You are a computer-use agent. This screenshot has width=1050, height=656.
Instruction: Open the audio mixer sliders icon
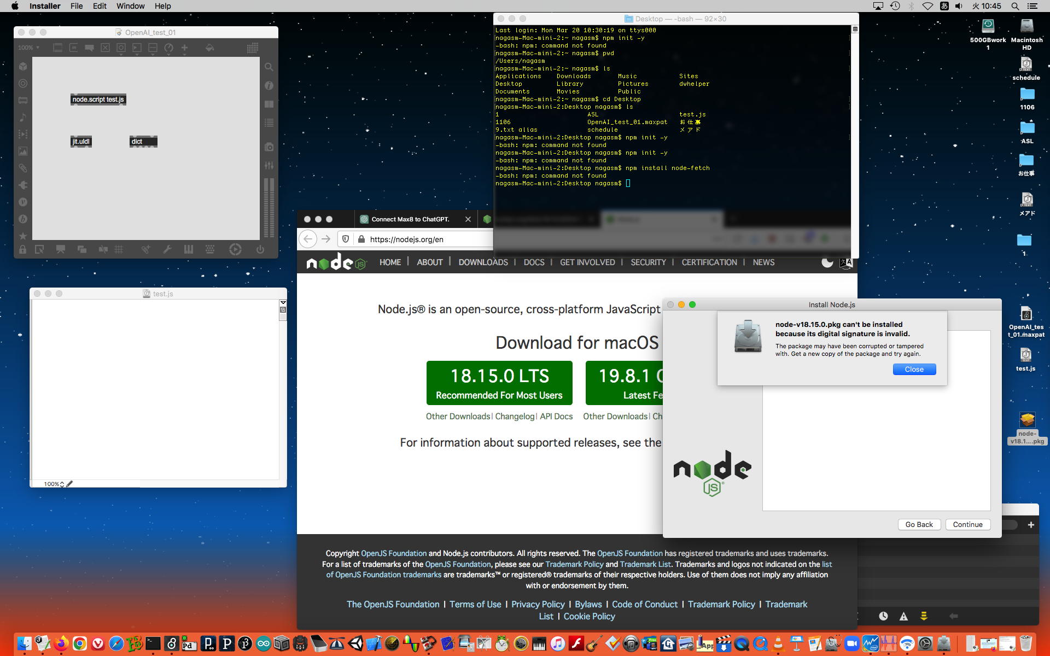pos(269,165)
